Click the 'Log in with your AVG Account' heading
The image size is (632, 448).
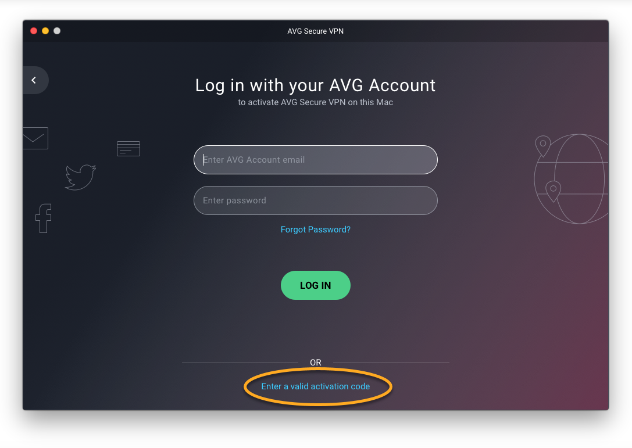316,86
